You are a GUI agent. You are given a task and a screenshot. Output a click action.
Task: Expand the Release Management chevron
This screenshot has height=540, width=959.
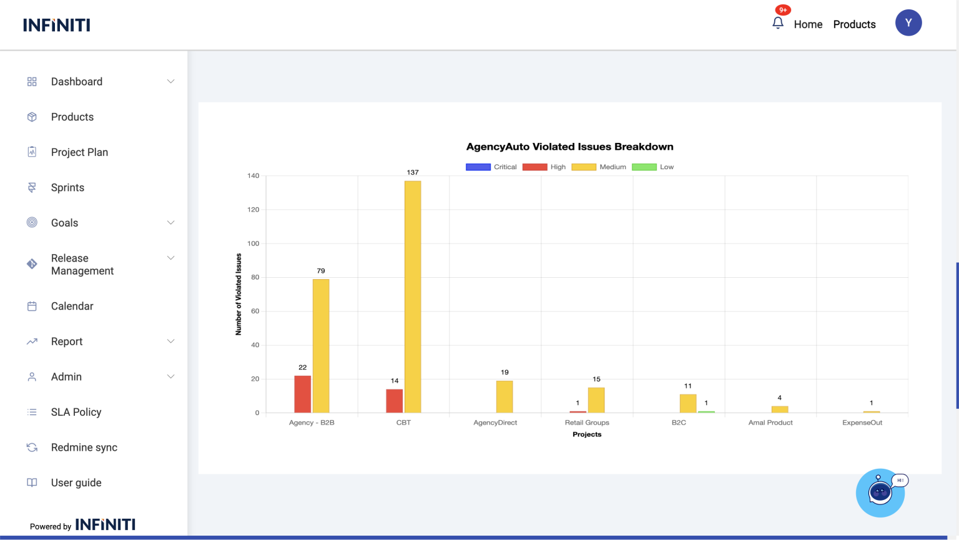click(x=170, y=258)
